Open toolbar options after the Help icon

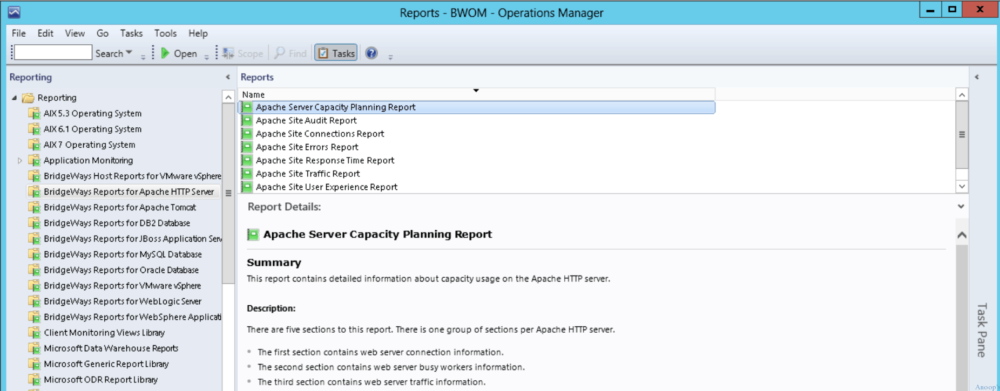point(390,56)
